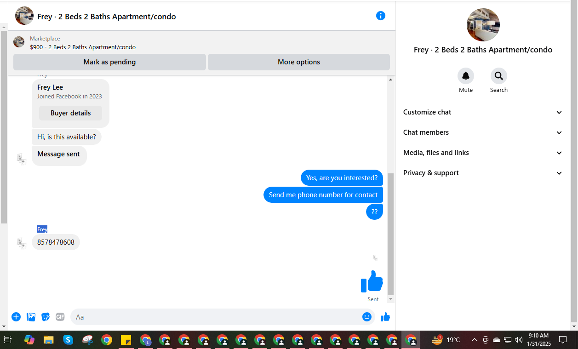Click the chat title Frey · 2 Beds 2 Baths

[107, 17]
